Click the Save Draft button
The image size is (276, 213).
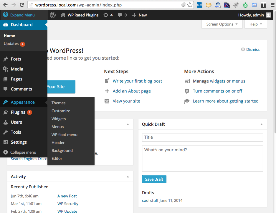pyautogui.click(x=154, y=179)
